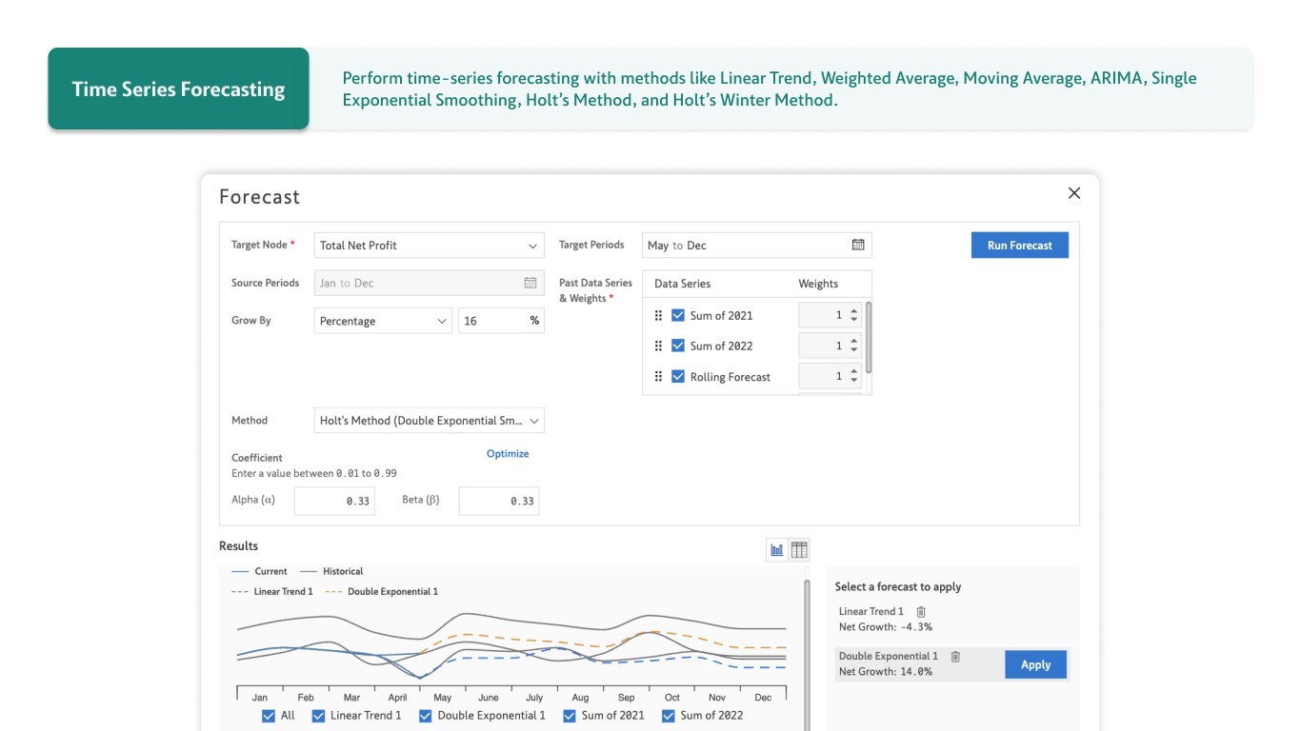Grab the Rolling Forecast drag handle
The height and width of the screenshot is (731, 1301).
click(x=658, y=377)
